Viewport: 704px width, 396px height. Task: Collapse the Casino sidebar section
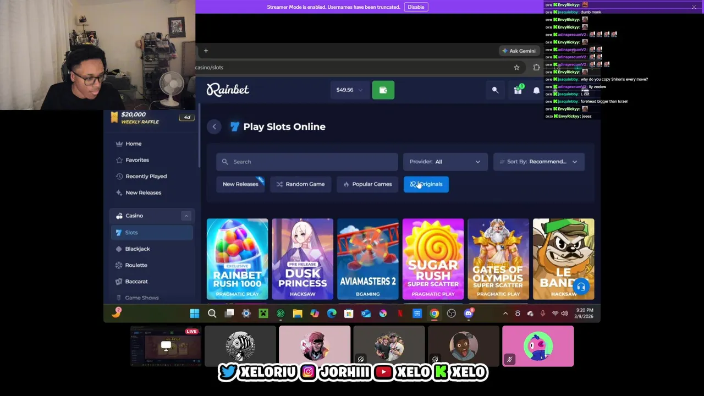[186, 216]
